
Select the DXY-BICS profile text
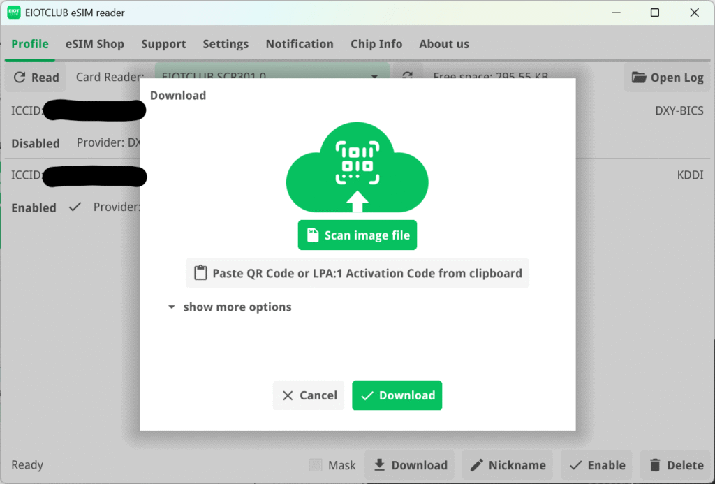coord(679,111)
